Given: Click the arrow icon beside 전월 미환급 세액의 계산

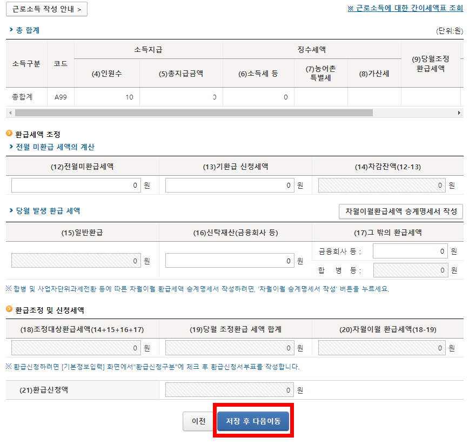Looking at the screenshot, I should click(11, 147).
